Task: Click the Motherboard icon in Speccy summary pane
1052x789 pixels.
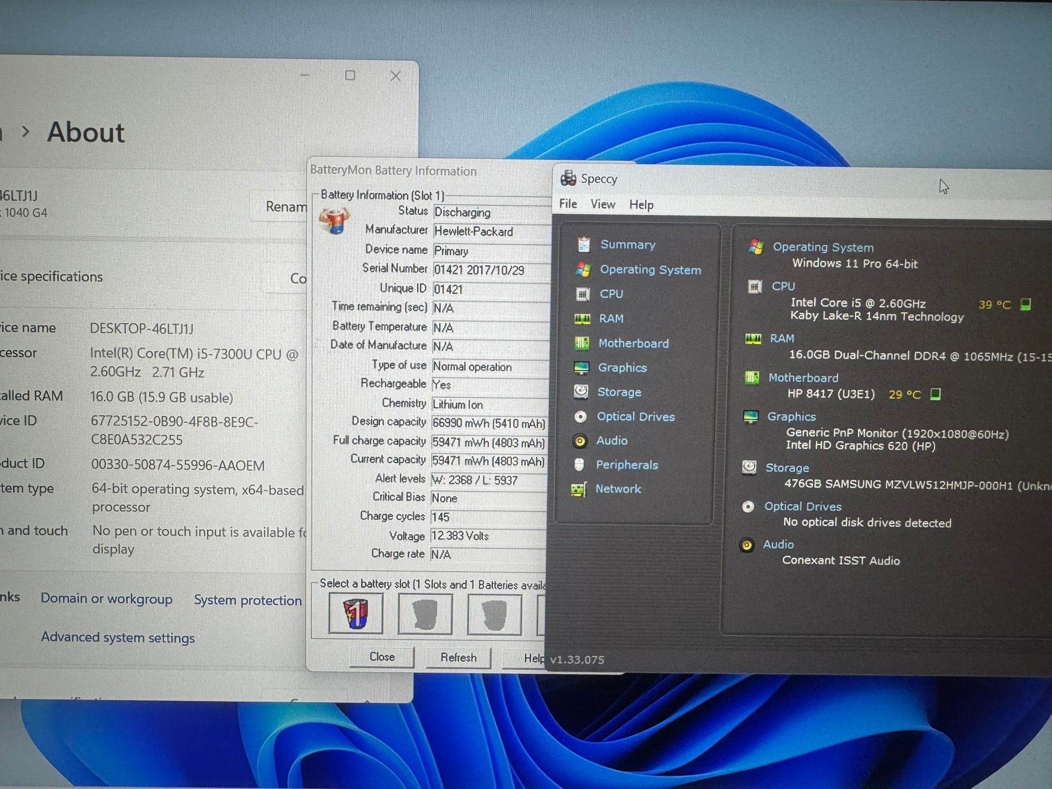Action: [x=752, y=378]
